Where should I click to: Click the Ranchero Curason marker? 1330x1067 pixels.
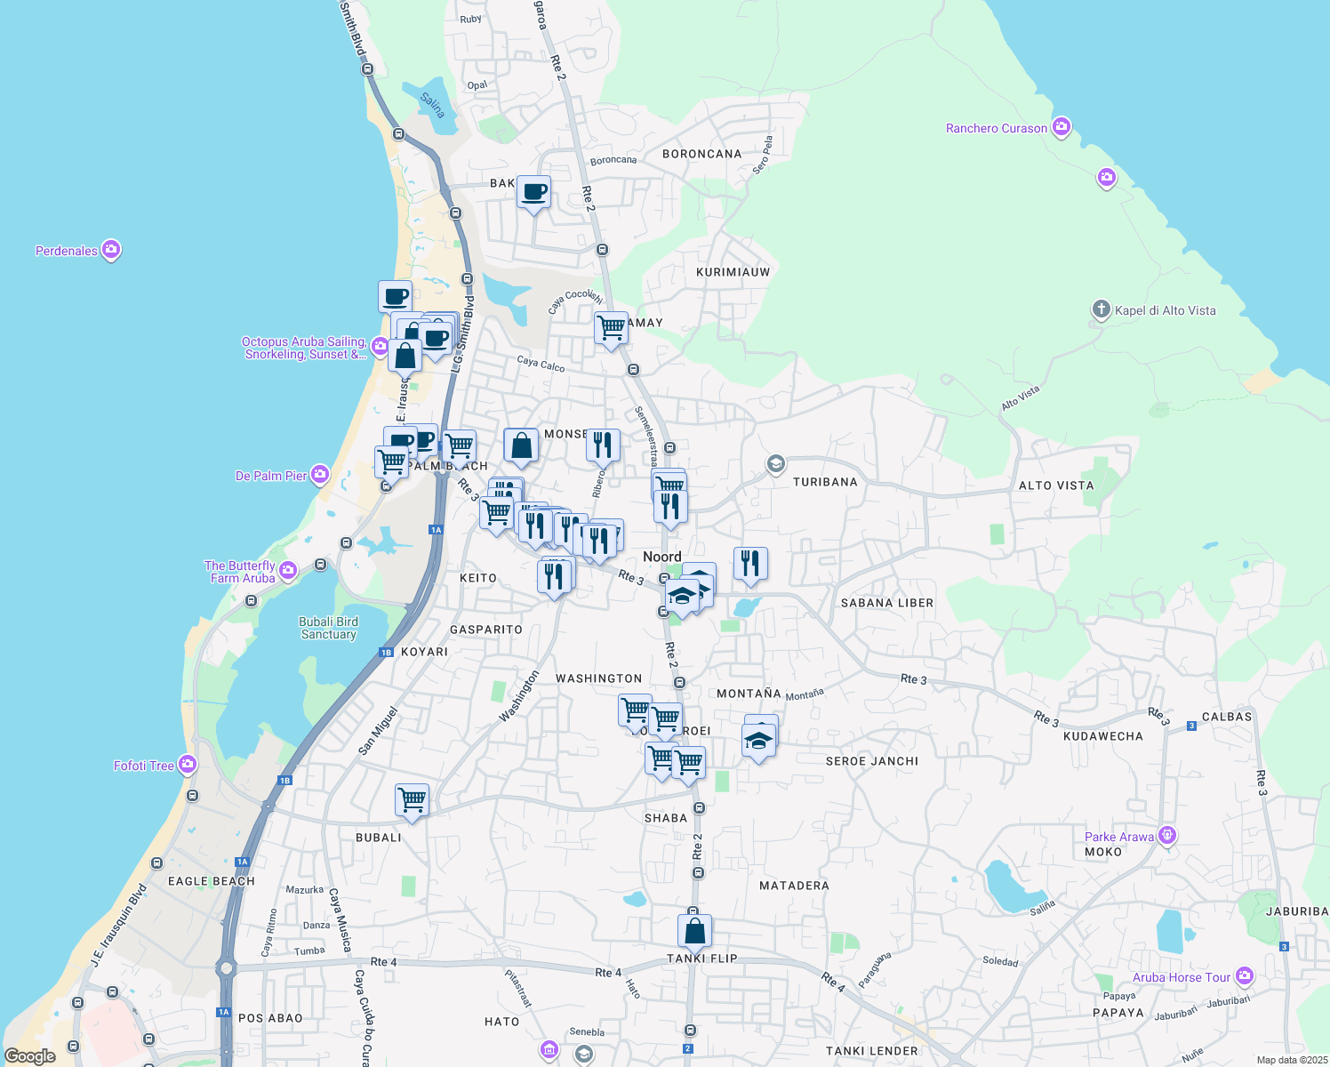coord(1062,127)
